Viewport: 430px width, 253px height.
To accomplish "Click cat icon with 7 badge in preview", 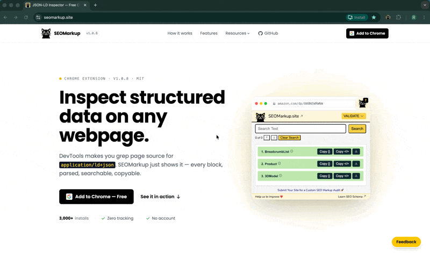I will tap(363, 103).
